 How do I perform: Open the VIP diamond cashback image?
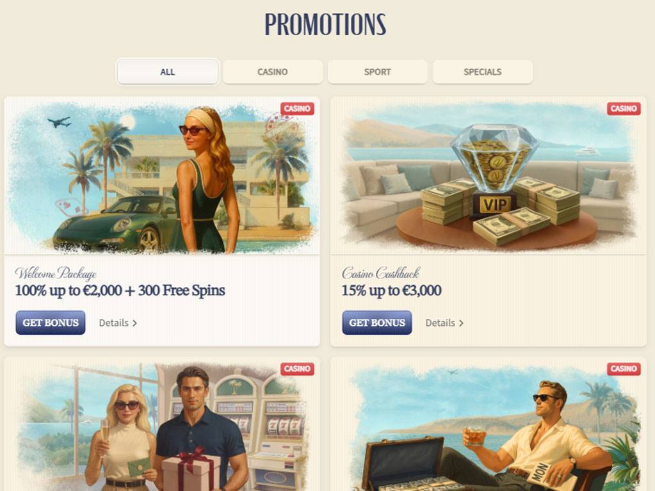point(489,176)
